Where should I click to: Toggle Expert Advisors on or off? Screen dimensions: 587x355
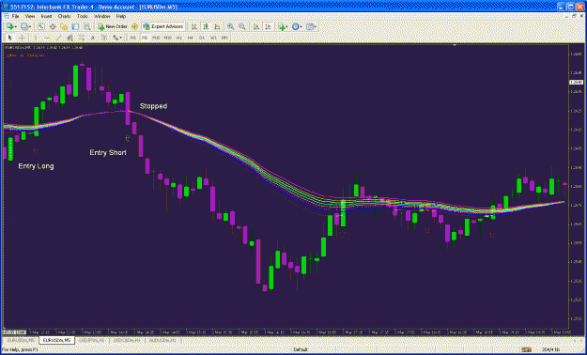tap(162, 26)
